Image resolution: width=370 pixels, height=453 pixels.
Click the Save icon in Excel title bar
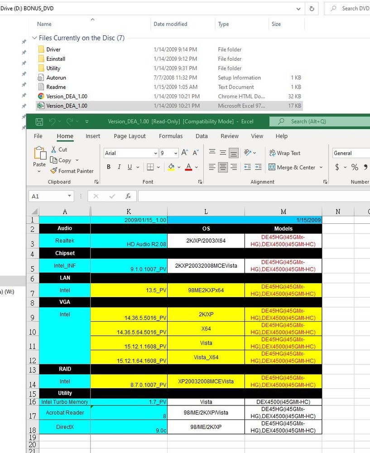(39, 121)
